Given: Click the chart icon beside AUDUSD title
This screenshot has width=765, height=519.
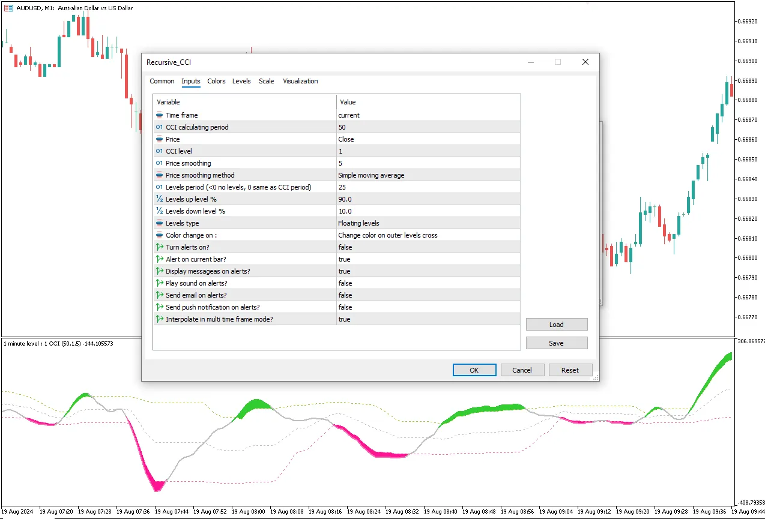Looking at the screenshot, I should [x=8, y=8].
